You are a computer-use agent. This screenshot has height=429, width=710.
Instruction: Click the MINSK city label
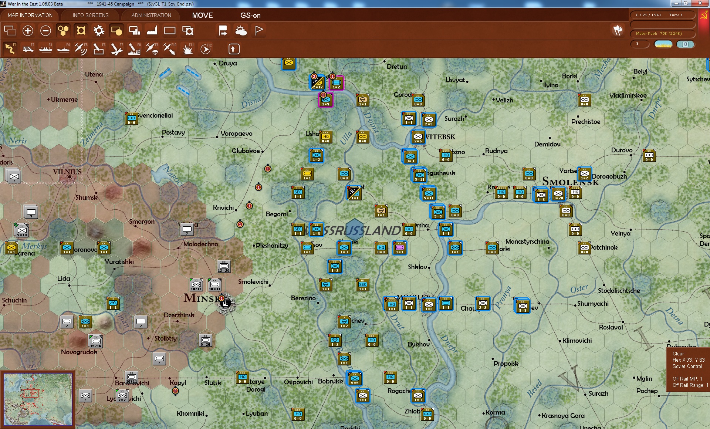(202, 298)
